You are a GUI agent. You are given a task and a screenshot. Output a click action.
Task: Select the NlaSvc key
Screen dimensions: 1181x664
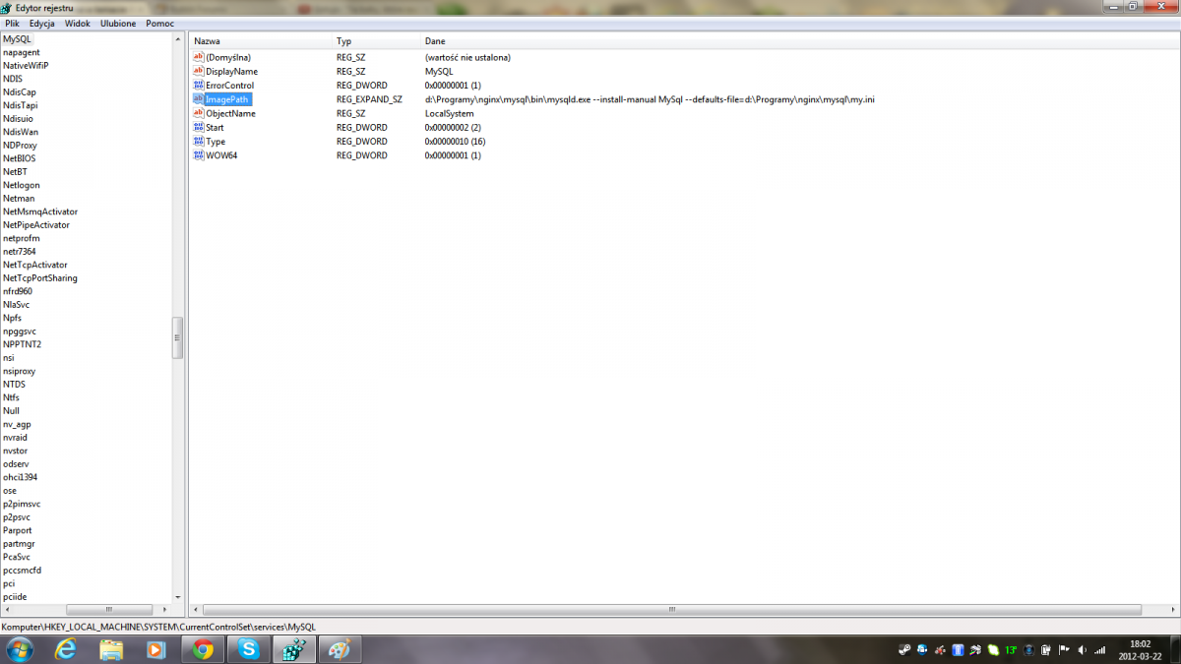point(17,304)
